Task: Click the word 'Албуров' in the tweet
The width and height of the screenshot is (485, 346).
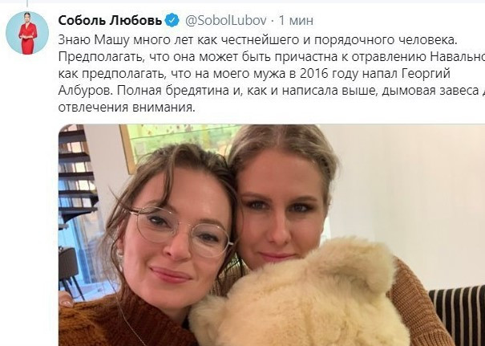Action: click(87, 91)
